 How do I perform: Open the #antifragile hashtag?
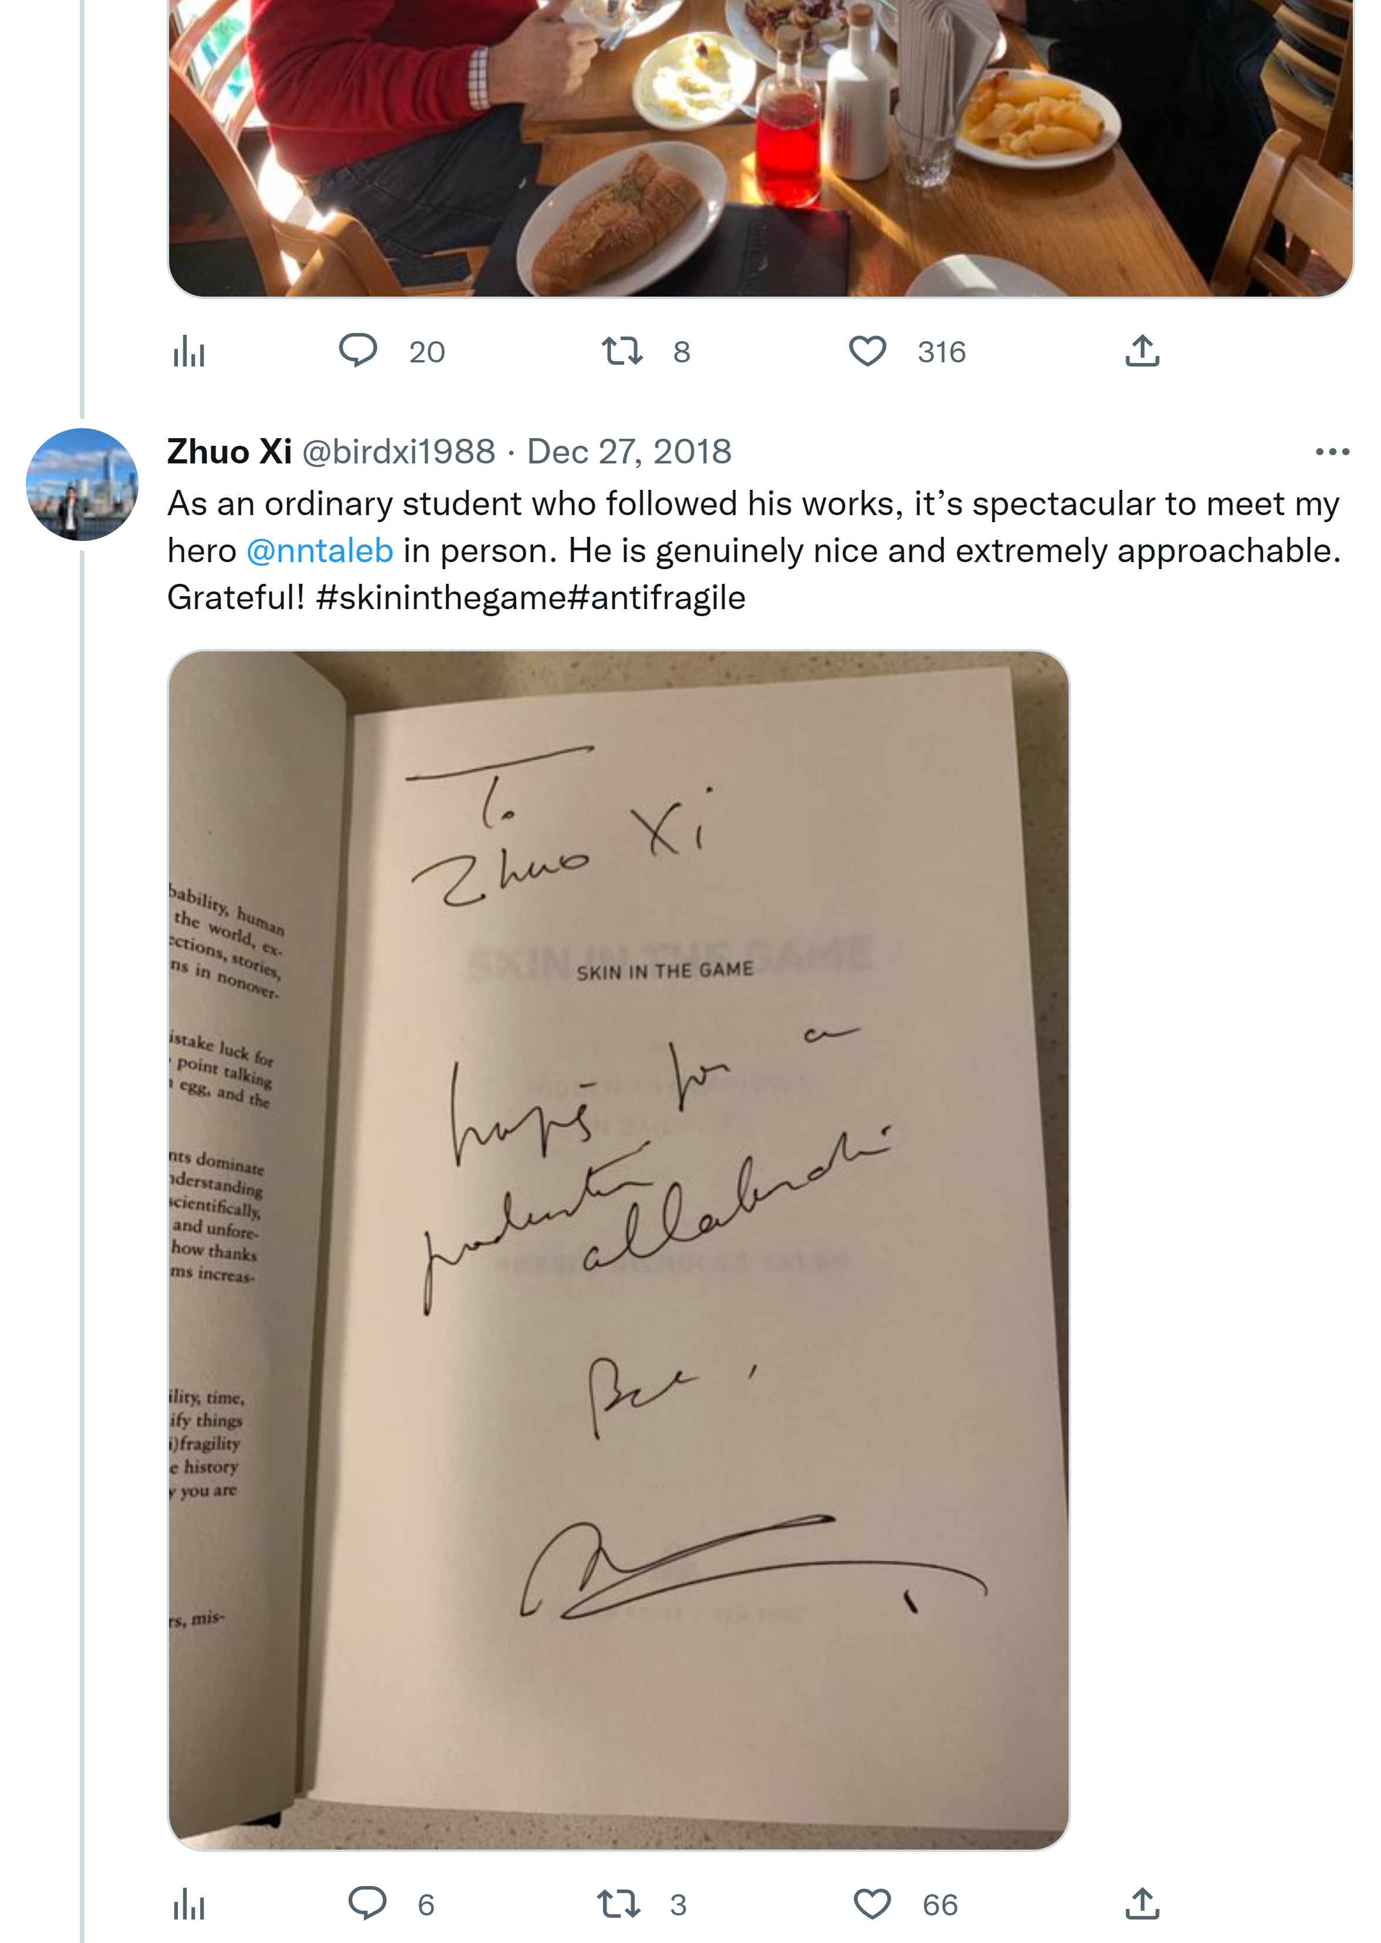point(656,598)
